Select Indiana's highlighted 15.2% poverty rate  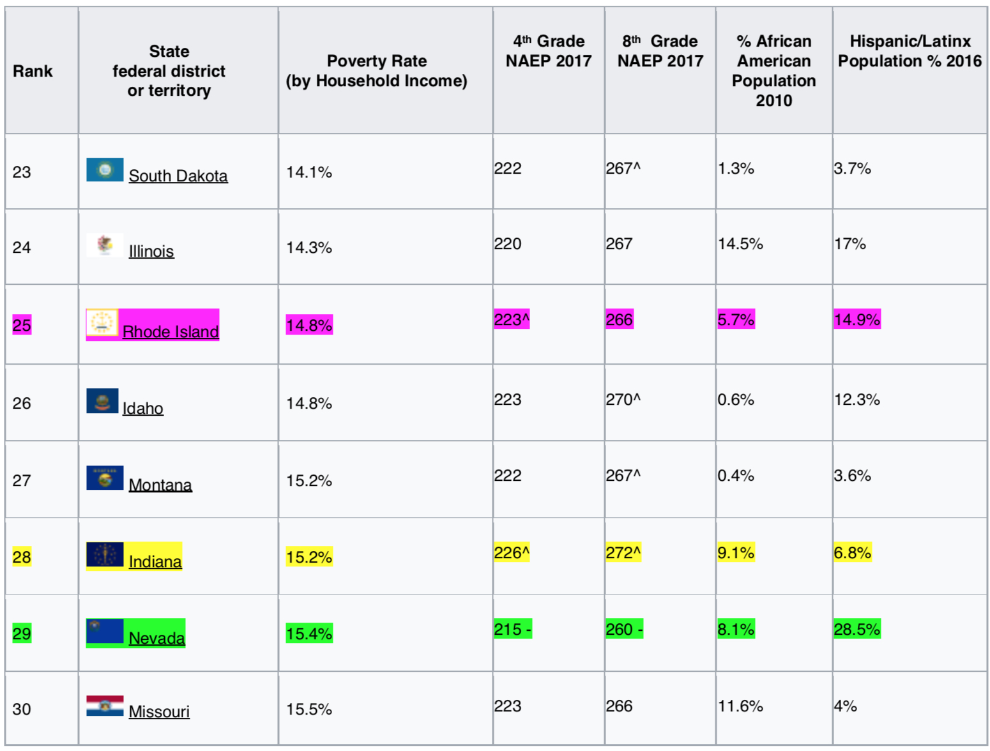click(309, 558)
